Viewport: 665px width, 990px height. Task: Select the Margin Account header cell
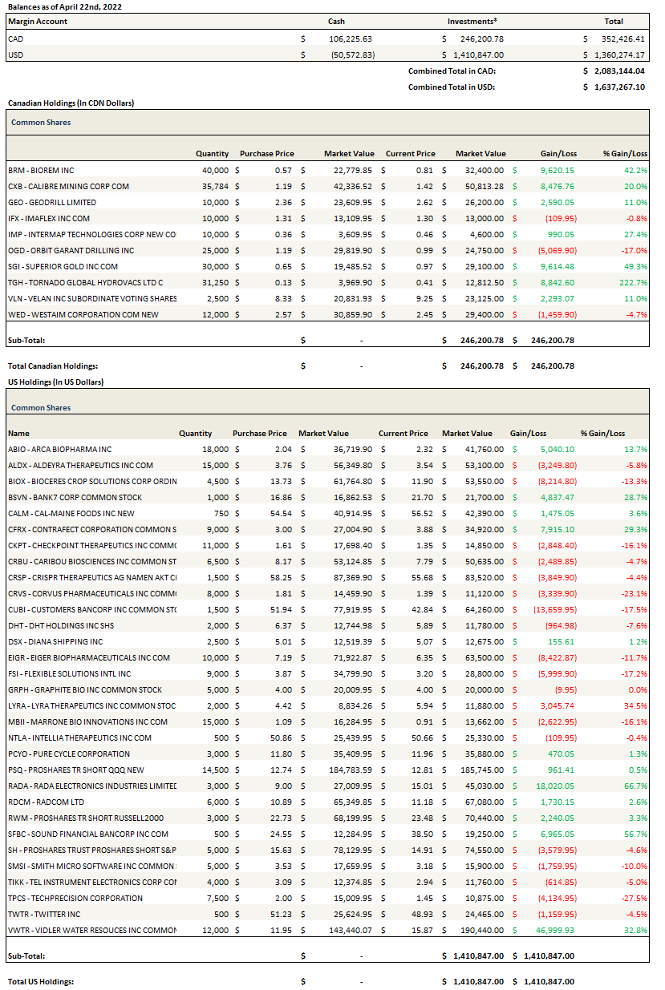pos(38,22)
